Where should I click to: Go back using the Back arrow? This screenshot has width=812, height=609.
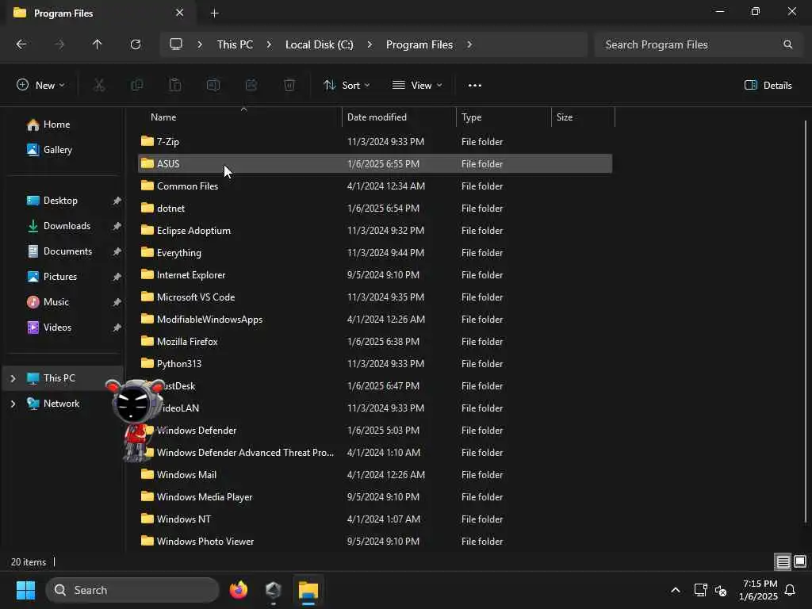pos(21,44)
